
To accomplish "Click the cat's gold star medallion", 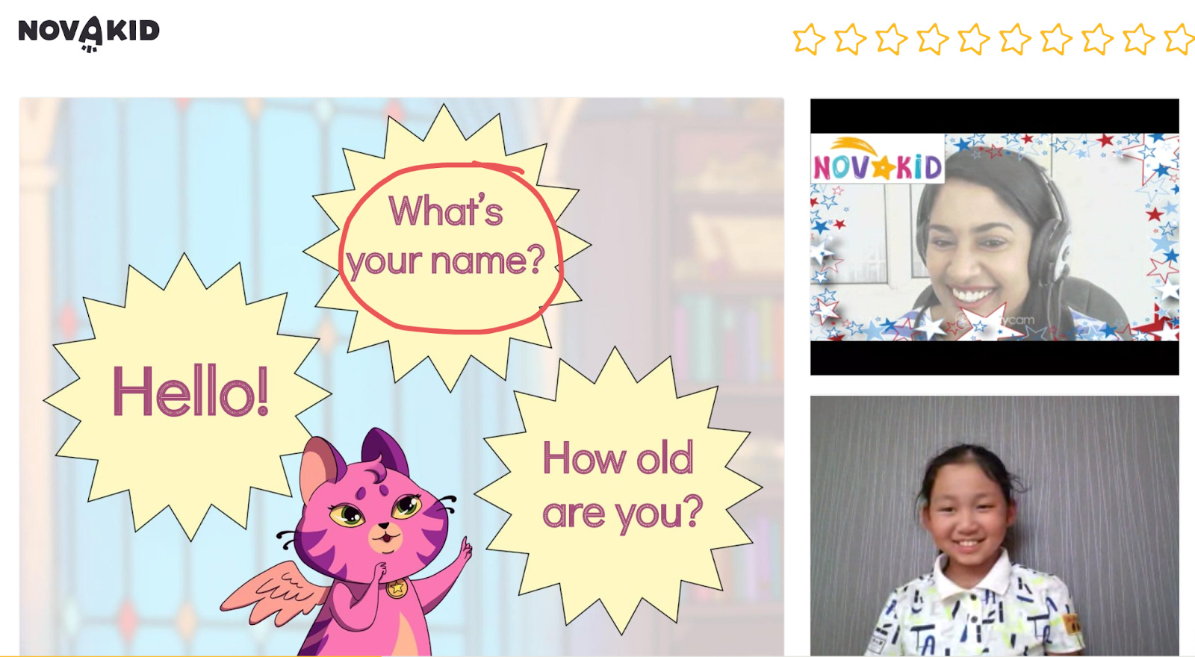I will pos(397,588).
